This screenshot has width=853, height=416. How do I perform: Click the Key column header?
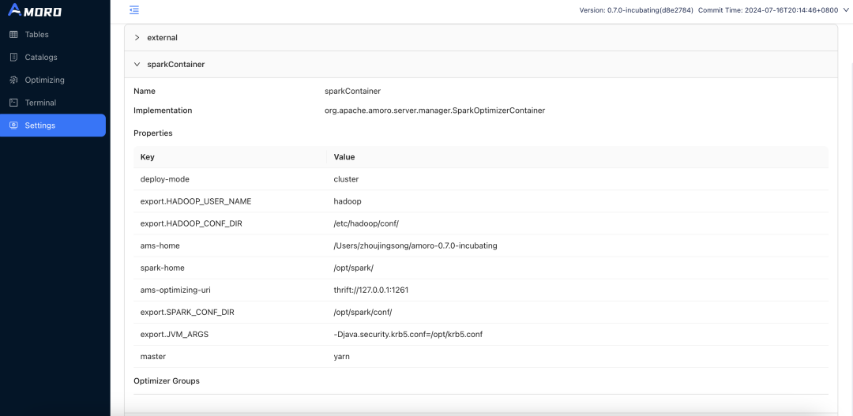click(x=148, y=157)
